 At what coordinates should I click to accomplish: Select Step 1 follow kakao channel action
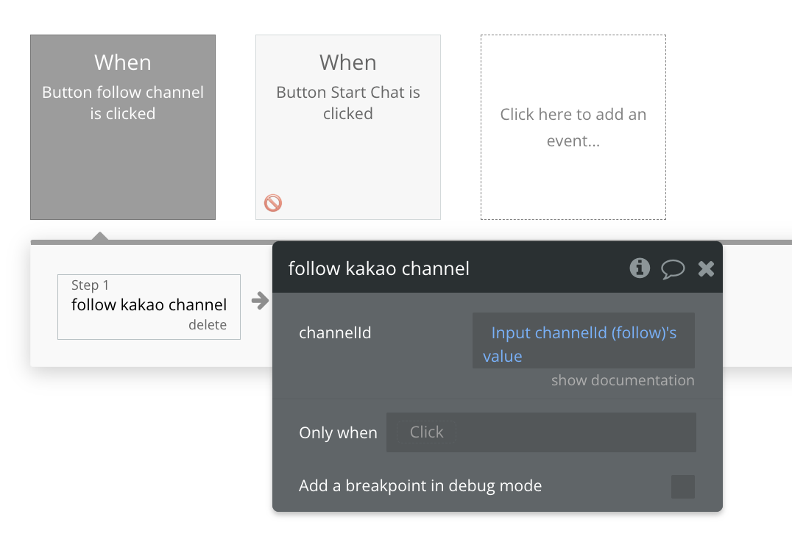coord(149,307)
